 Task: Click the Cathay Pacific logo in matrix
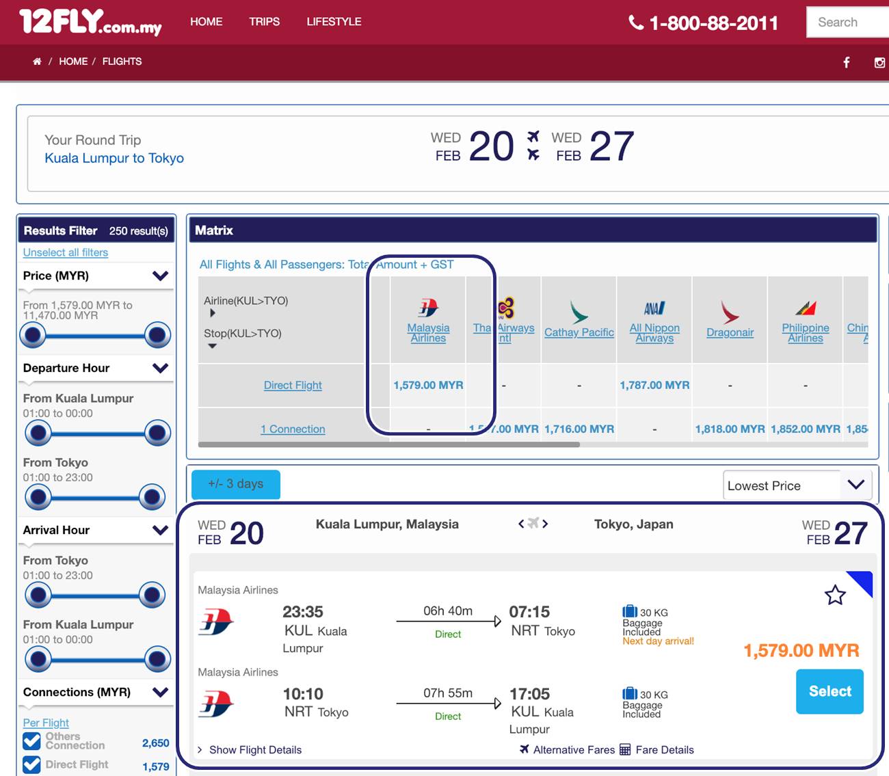coord(579,312)
